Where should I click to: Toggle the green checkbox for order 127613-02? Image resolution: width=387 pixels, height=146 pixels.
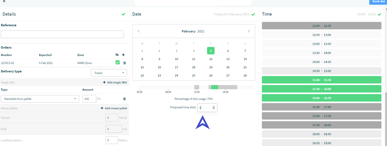[x=118, y=63]
